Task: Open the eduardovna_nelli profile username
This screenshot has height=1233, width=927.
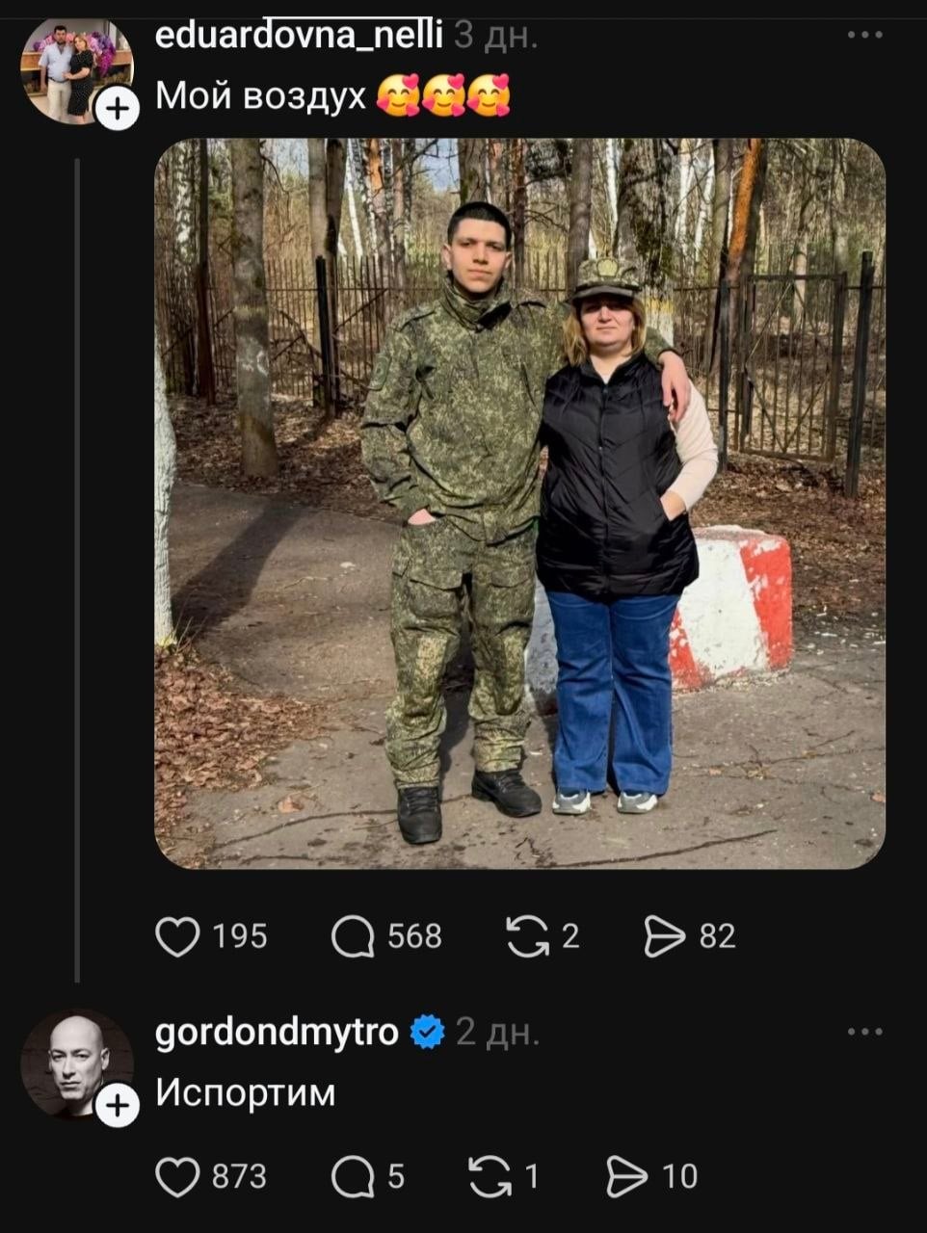Action: point(299,36)
